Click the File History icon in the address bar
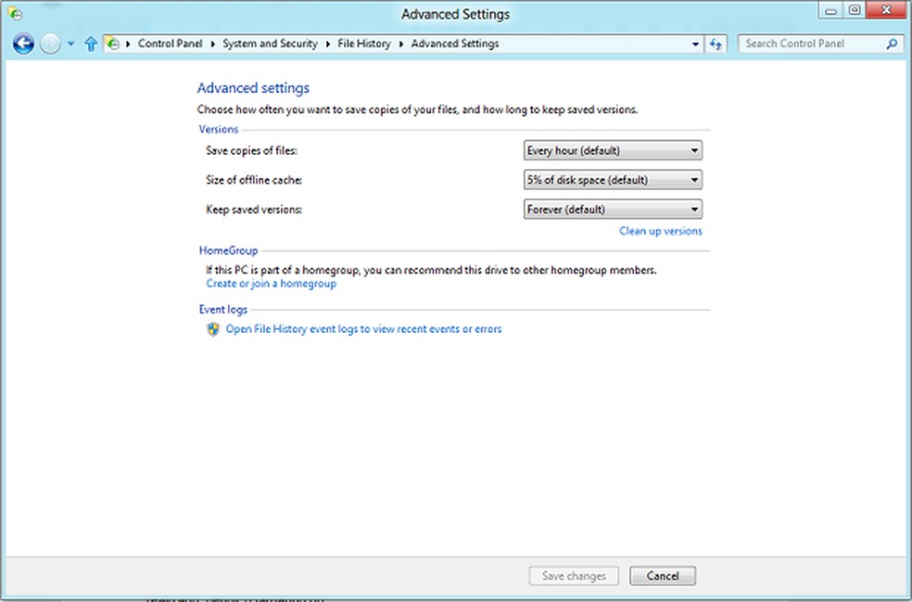The width and height of the screenshot is (912, 602). click(113, 44)
